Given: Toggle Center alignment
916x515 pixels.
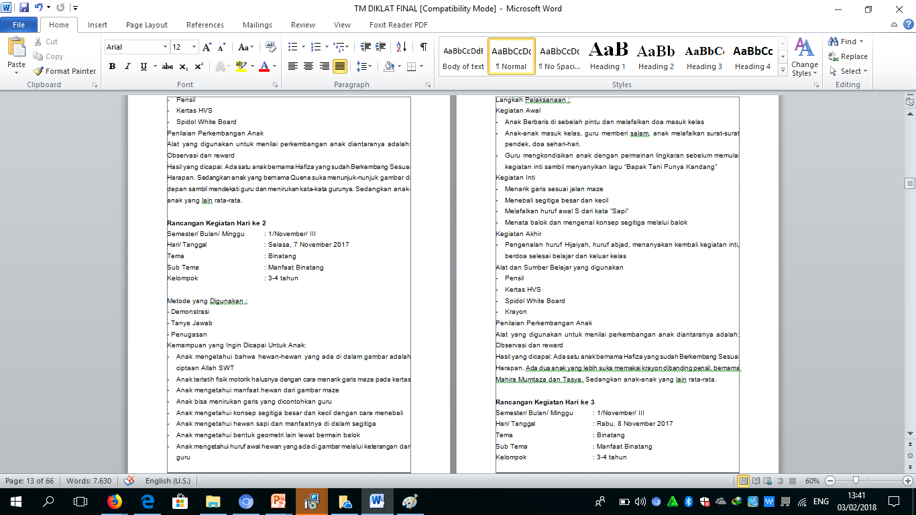Looking at the screenshot, I should (x=308, y=66).
